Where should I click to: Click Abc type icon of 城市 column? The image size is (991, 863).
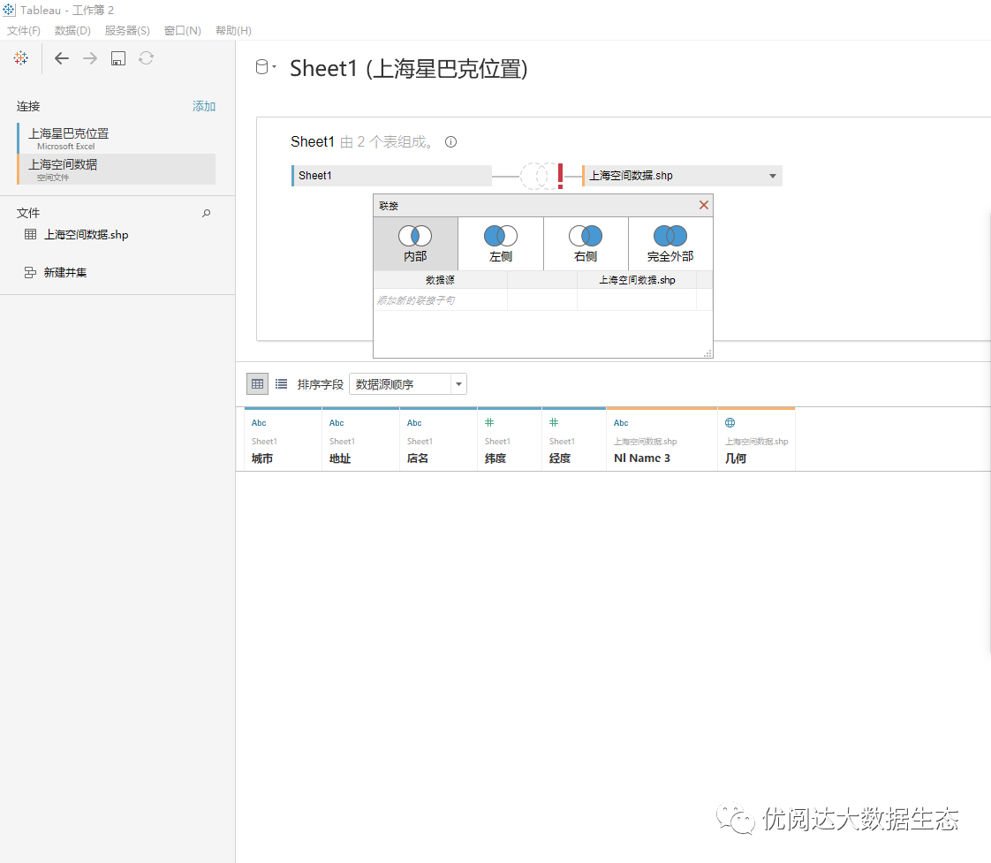pos(259,423)
